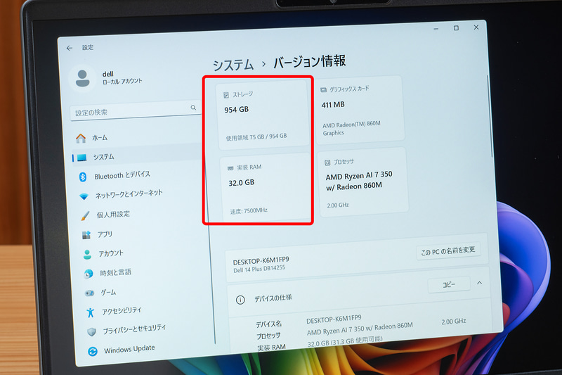Click the ストレージ card disk icon
This screenshot has height=375, width=562.
pos(226,95)
